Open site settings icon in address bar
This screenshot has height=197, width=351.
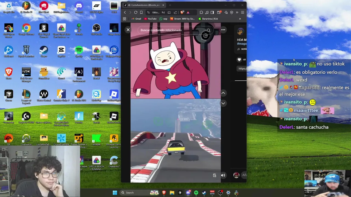pos(148,12)
